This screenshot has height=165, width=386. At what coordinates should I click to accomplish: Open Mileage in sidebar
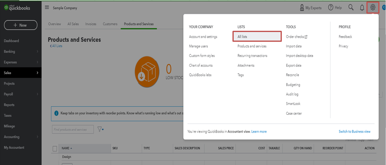(9, 126)
